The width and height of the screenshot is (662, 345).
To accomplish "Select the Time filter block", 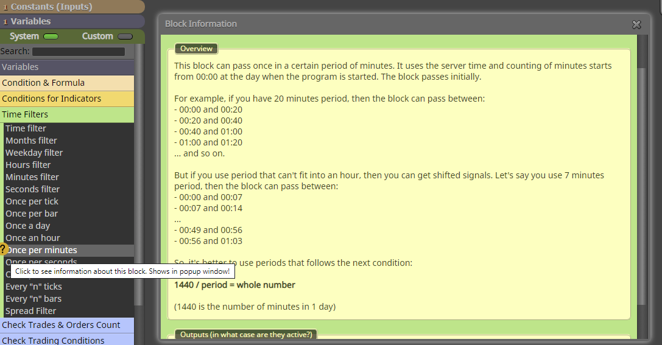I will tap(69, 128).
